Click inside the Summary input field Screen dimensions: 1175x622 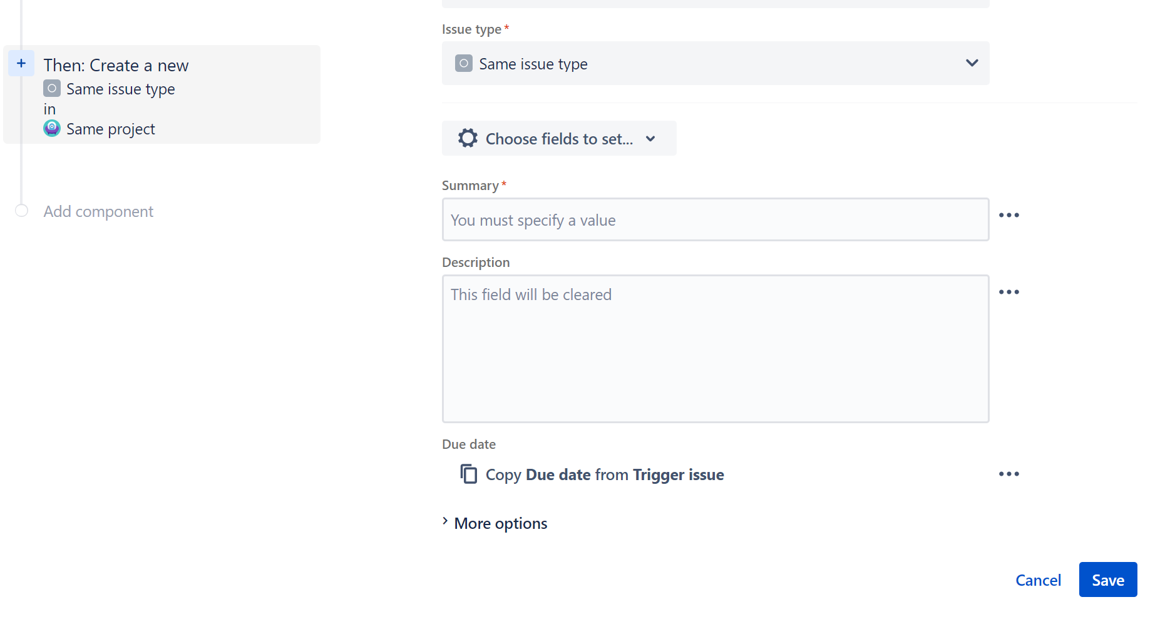click(716, 219)
